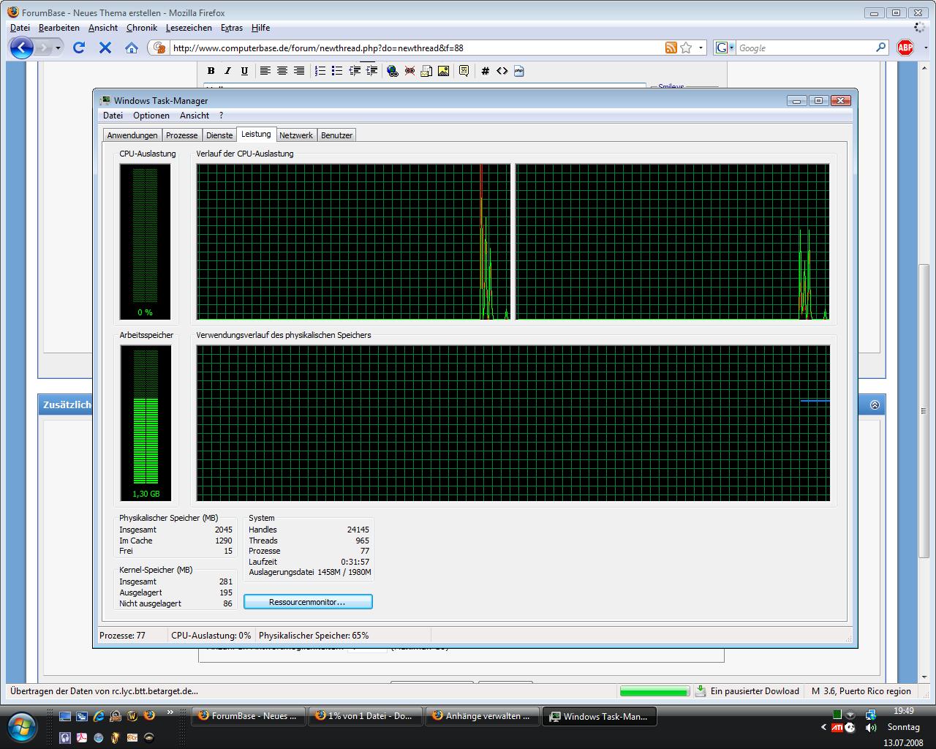The width and height of the screenshot is (936, 749).
Task: Insert a numbered list in forum editor
Action: point(320,71)
